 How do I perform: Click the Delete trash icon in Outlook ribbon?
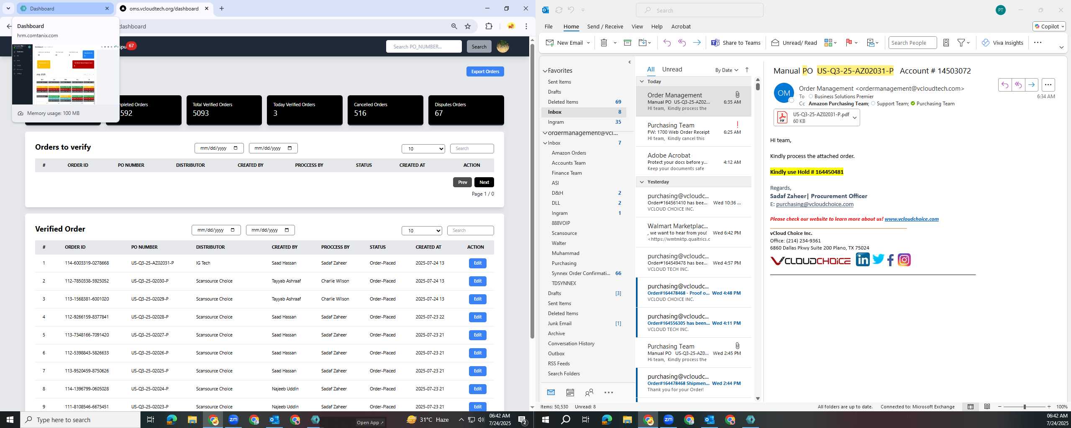(604, 43)
